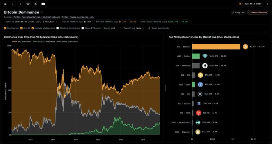Toggle BTC Dominance legend series

22,42
